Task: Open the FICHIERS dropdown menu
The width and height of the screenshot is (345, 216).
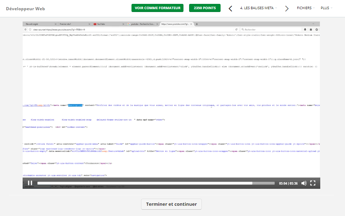Action: 306,8
